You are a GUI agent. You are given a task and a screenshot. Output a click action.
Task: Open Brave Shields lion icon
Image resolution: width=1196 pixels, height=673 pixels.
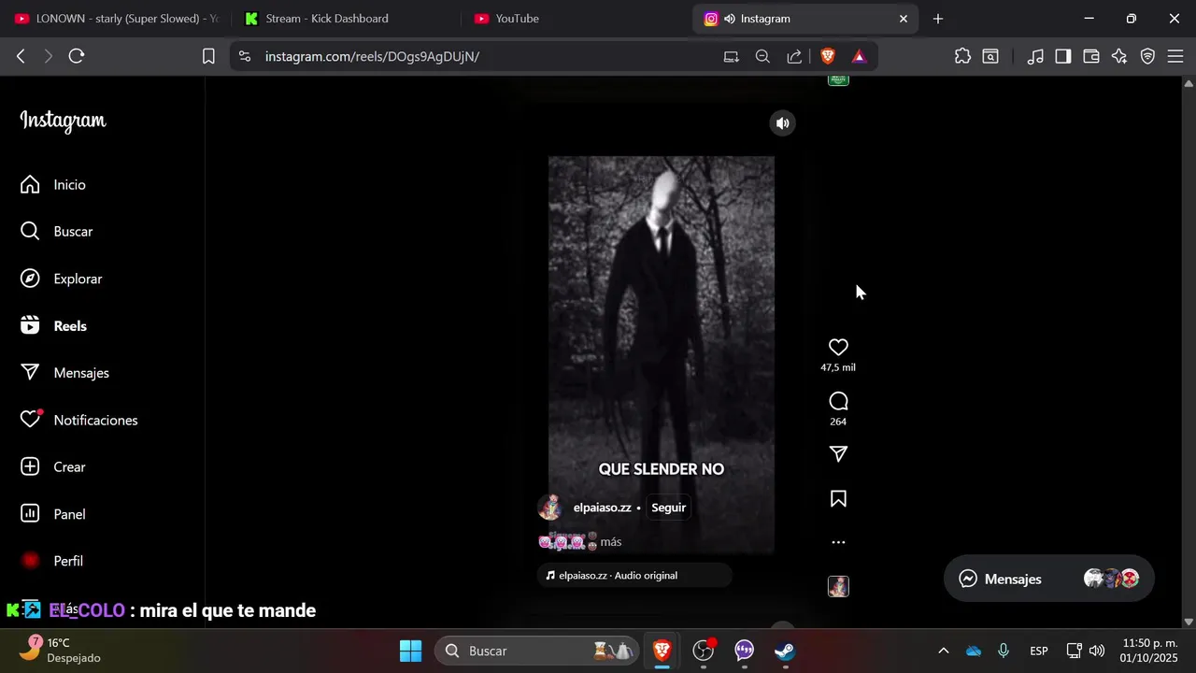pyautogui.click(x=827, y=56)
